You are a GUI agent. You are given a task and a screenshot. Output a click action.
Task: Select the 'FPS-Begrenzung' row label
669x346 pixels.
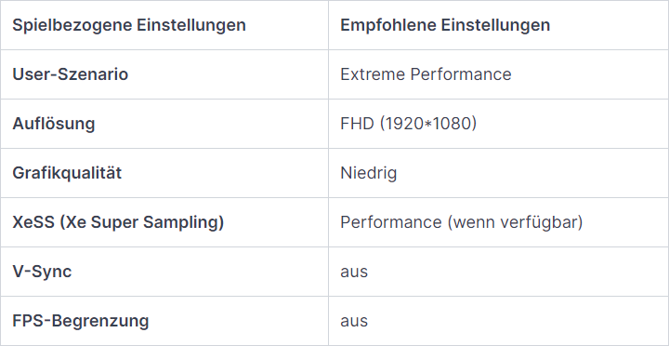click(x=164, y=320)
